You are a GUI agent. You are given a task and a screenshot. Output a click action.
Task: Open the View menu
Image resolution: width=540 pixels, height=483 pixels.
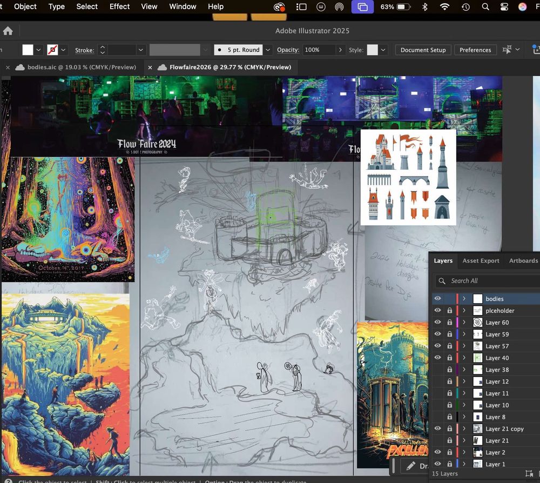149,6
